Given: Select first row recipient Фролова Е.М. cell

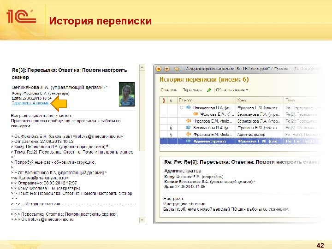Looking at the screenshot, I should [259, 107].
